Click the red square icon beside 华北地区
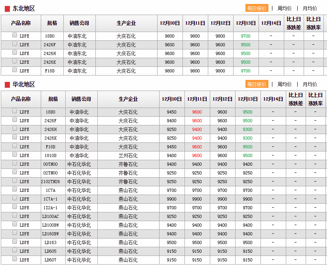The image size is (327, 267). [x=7, y=85]
